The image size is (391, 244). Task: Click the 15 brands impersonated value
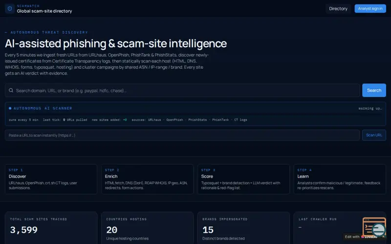point(208,229)
